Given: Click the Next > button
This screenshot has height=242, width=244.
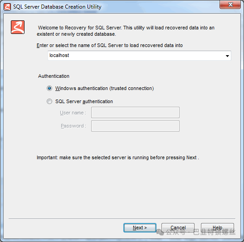Looking at the screenshot, I should pyautogui.click(x=140, y=228).
